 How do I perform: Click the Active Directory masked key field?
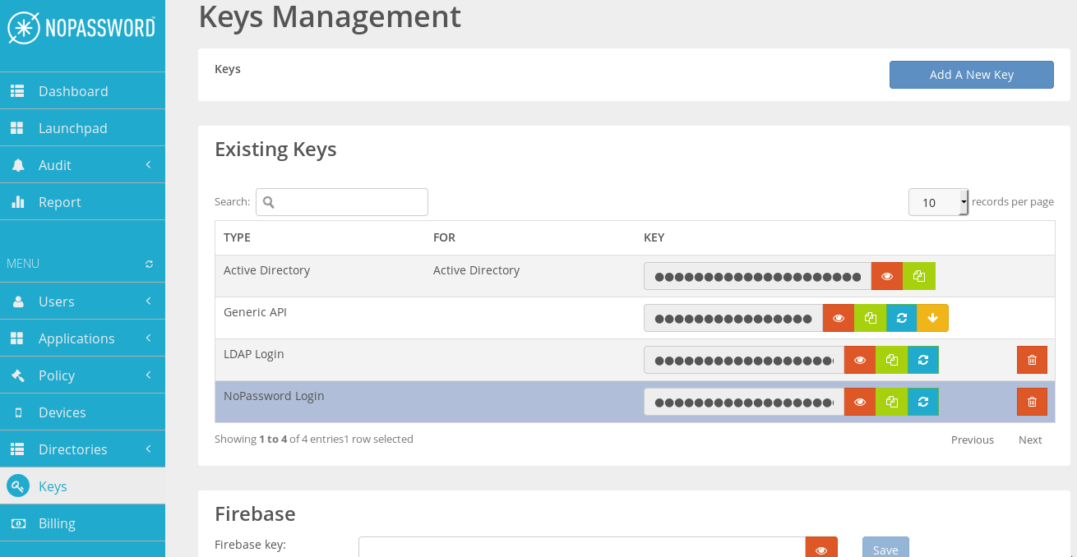coord(757,276)
